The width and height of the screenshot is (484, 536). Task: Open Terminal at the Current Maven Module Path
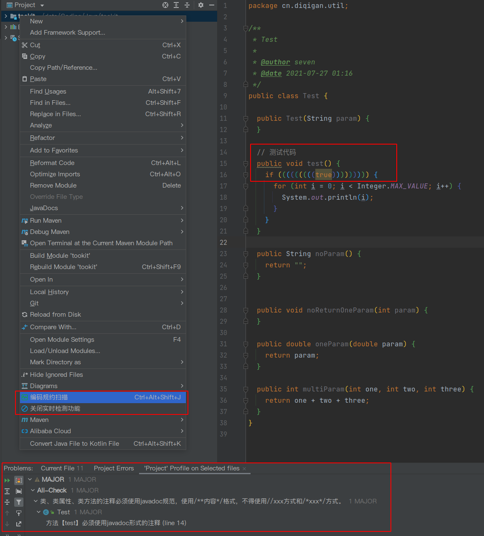pos(103,243)
